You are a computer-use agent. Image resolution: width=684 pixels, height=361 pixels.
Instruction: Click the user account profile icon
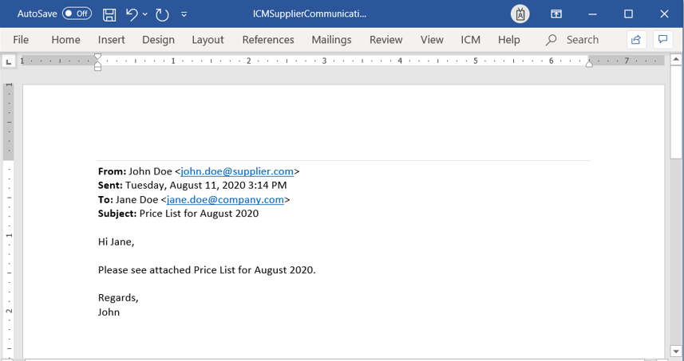[520, 14]
